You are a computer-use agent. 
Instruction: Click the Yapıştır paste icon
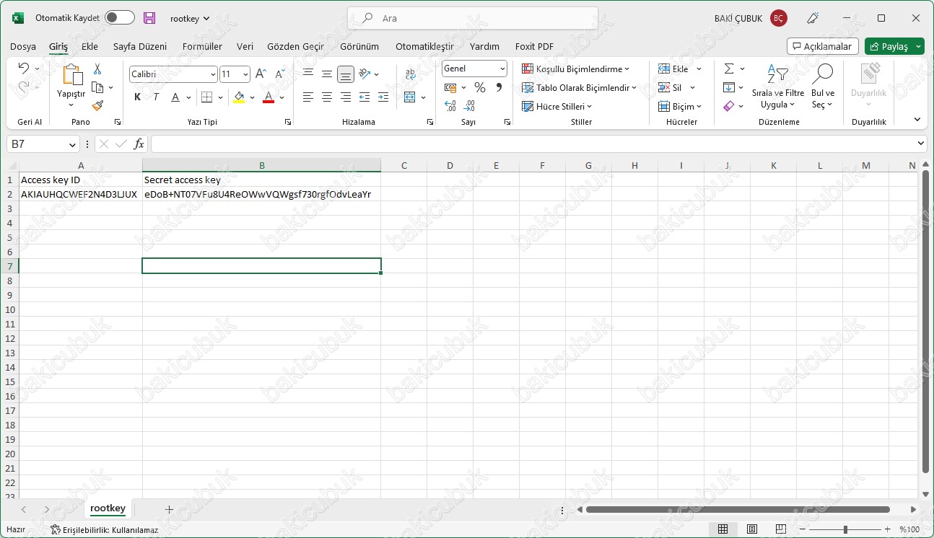tap(71, 75)
